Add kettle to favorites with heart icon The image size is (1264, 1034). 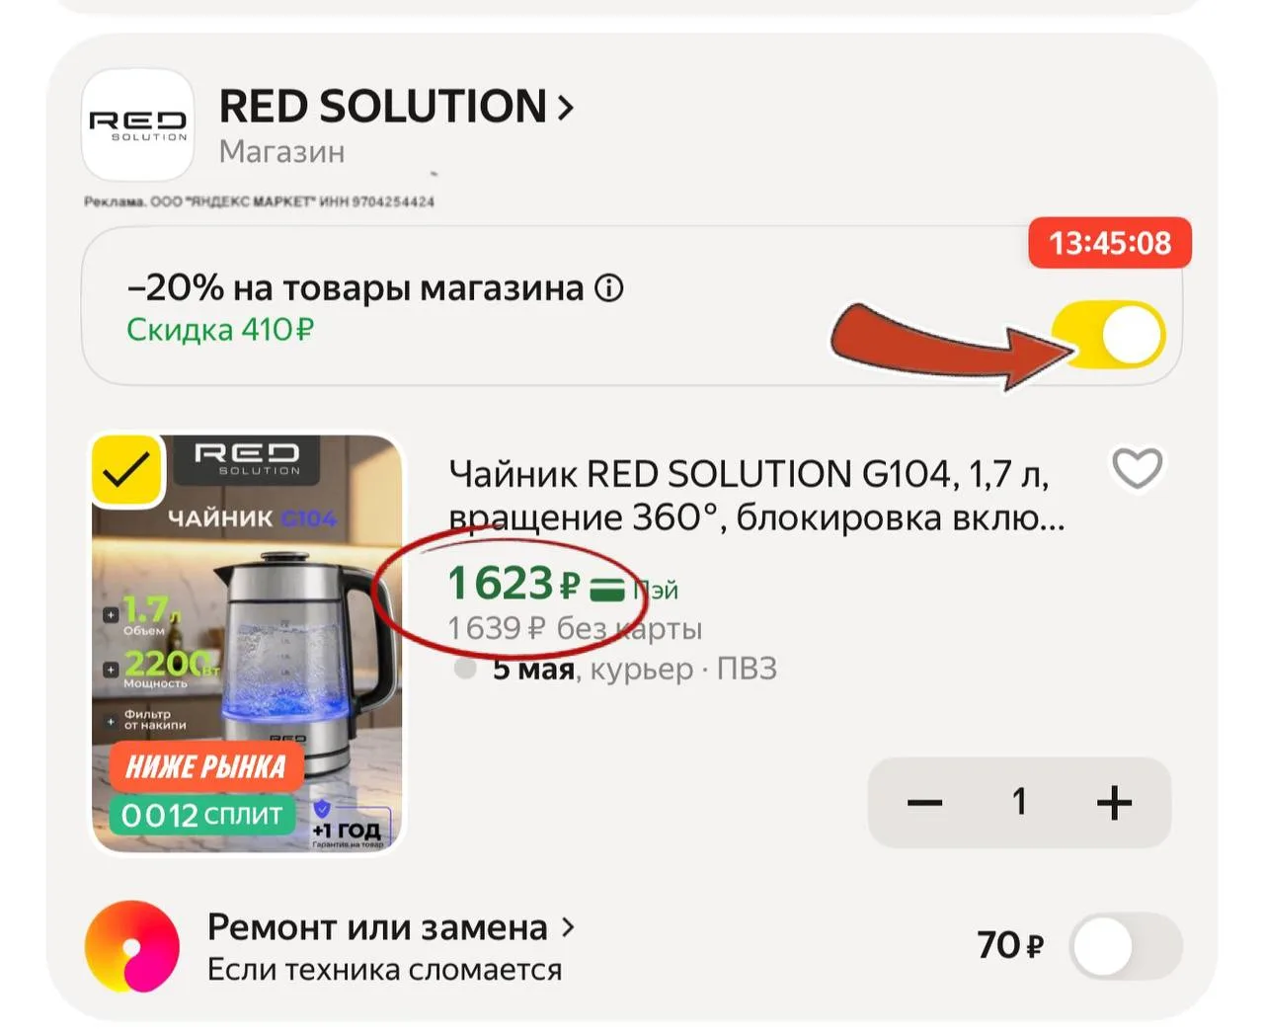1137,468
